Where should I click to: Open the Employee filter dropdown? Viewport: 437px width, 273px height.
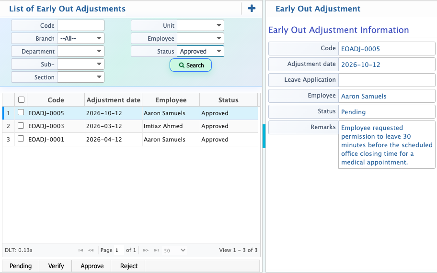(200, 38)
